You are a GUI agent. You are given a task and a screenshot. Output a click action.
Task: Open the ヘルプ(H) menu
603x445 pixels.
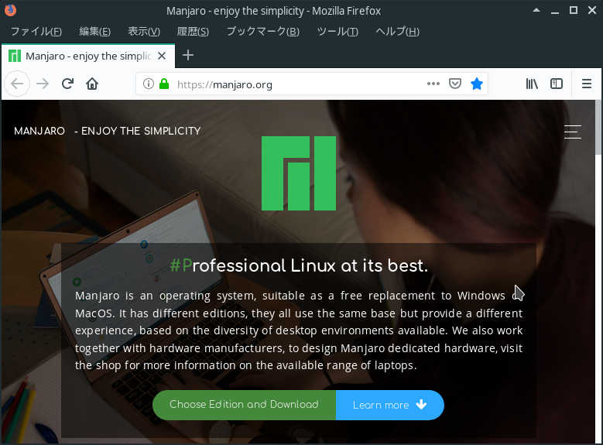tap(397, 31)
